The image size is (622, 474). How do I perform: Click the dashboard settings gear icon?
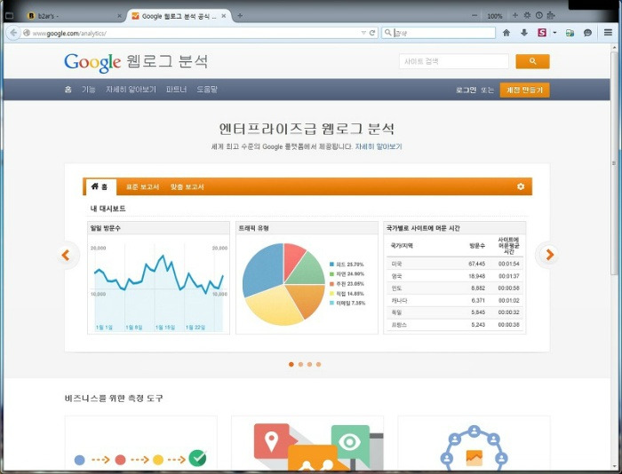tap(521, 186)
